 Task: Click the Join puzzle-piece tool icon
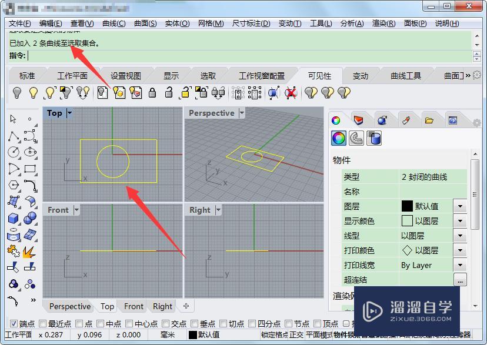tap(14, 252)
